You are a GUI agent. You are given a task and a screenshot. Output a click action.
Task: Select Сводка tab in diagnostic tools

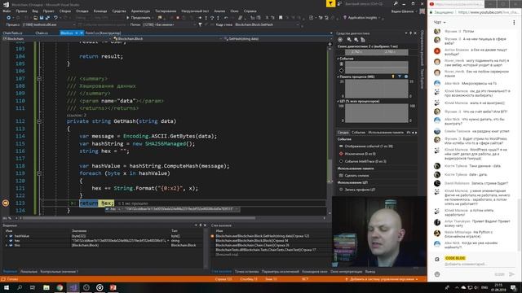(343, 132)
